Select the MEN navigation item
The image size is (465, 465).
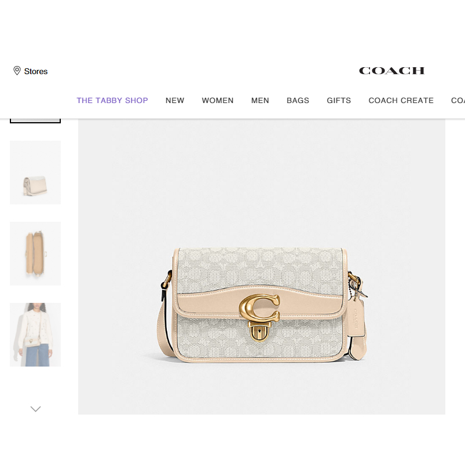260,101
